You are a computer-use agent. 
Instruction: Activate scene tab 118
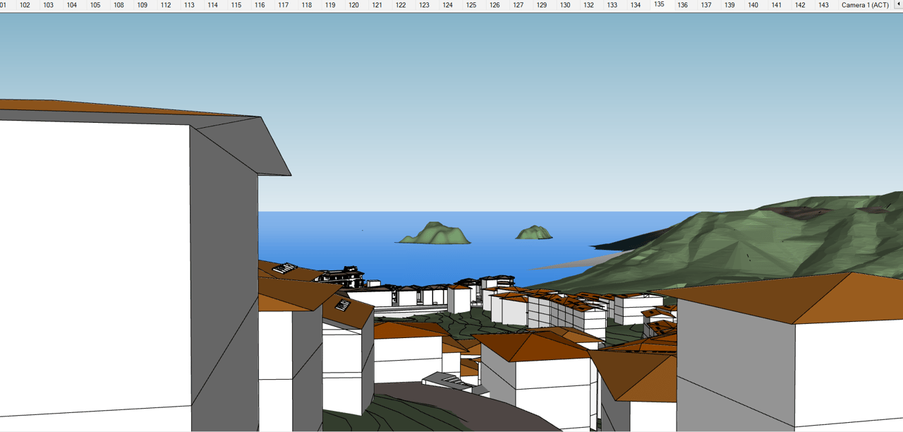[x=306, y=5]
